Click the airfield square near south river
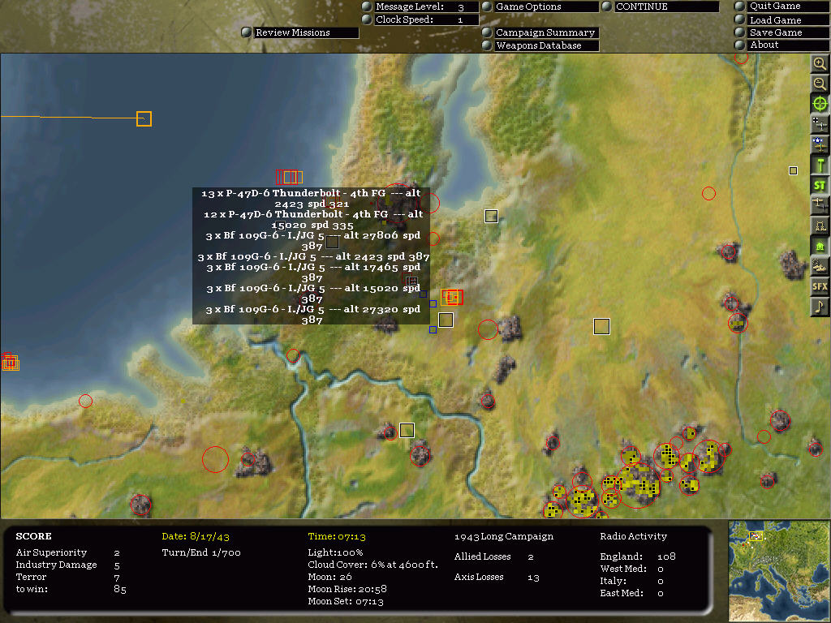Image resolution: width=831 pixels, height=623 pixels. pos(407,430)
